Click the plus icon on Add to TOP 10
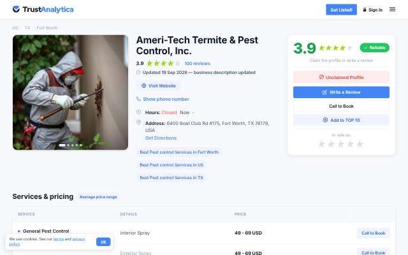This screenshot has width=408, height=255. point(325,120)
